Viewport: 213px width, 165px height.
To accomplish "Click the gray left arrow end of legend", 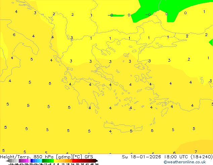I will coord(8,161).
